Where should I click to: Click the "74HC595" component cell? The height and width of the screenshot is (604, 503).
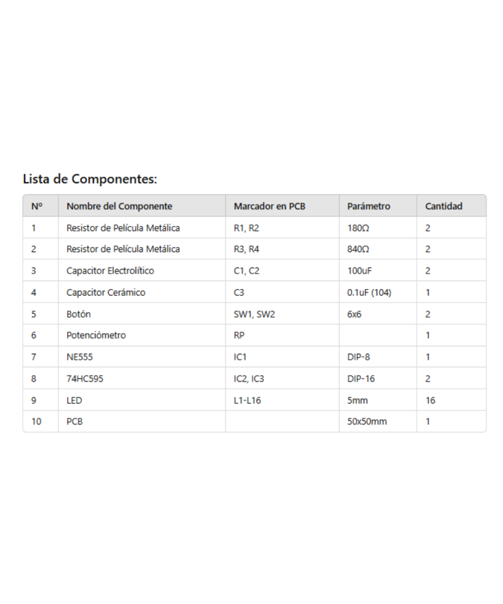pyautogui.click(x=85, y=379)
